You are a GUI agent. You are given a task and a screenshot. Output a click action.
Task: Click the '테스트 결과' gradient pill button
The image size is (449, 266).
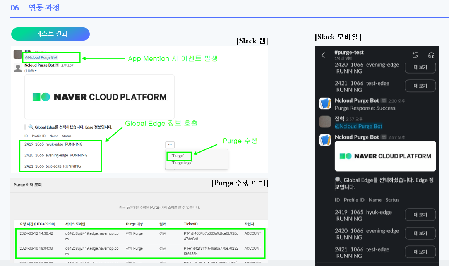[x=50, y=34]
